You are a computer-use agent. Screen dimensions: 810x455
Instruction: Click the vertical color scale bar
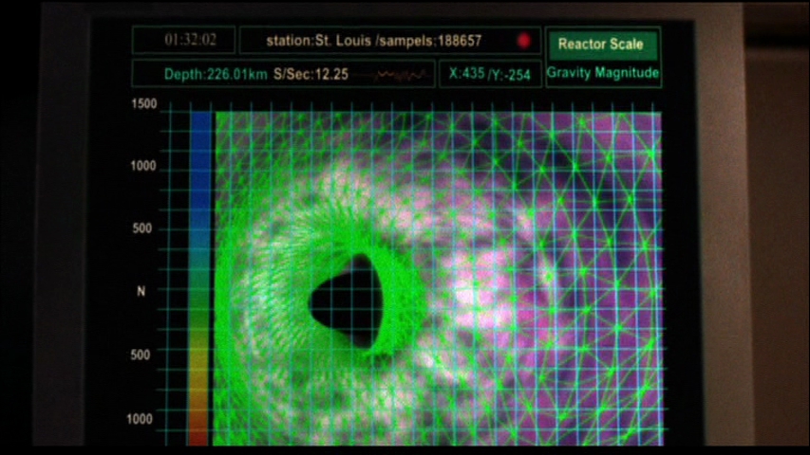click(x=200, y=278)
